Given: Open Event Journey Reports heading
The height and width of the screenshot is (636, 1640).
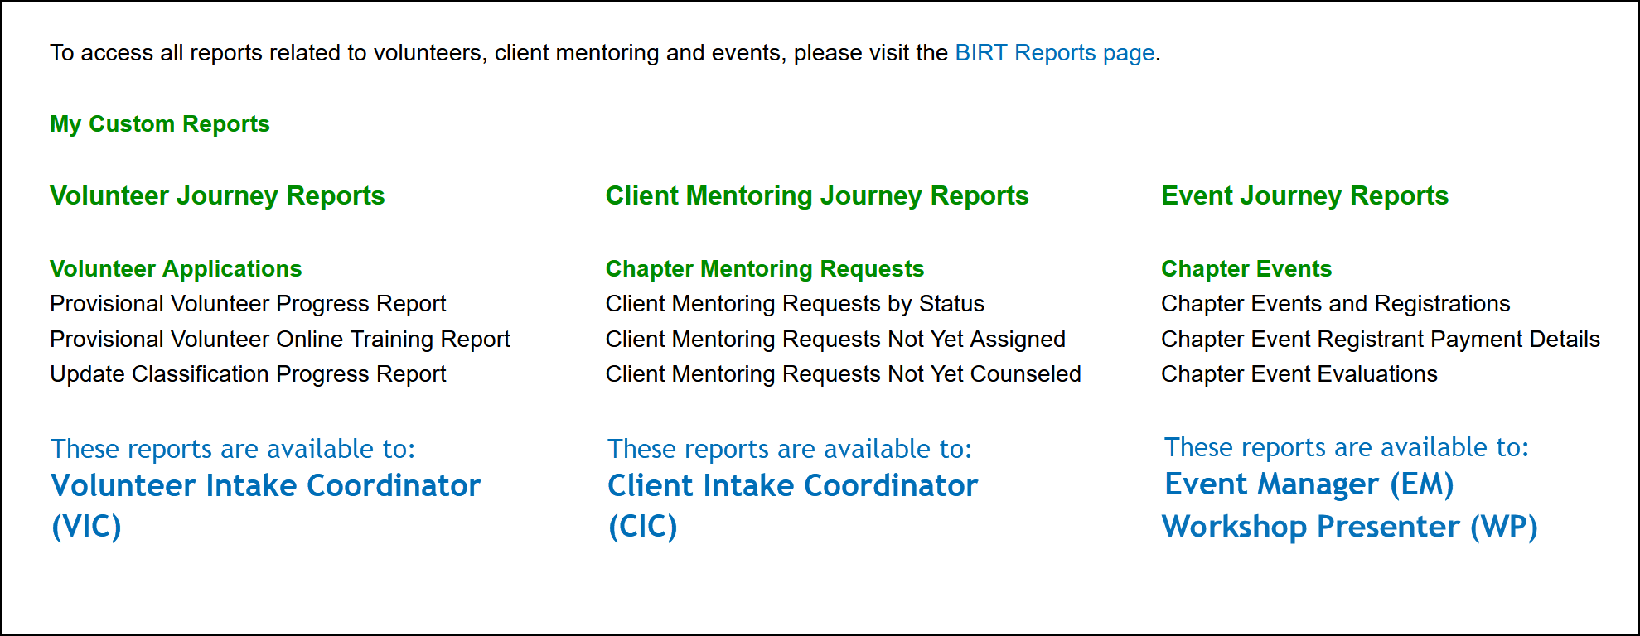Looking at the screenshot, I should pyautogui.click(x=1304, y=196).
